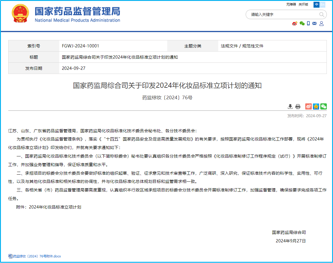Click 附件：2024年化妆品标准立项计划 line
Image resolution: width=333 pixels, height=263 pixels.
click(x=49, y=207)
